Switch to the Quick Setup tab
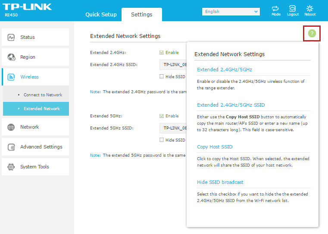The image size is (328, 234). pyautogui.click(x=101, y=14)
